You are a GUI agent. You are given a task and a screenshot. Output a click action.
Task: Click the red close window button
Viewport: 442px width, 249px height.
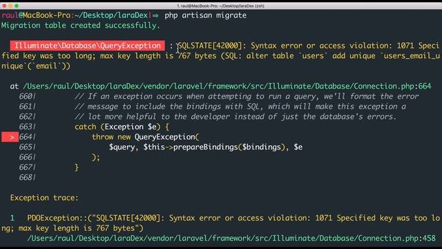pos(4,6)
